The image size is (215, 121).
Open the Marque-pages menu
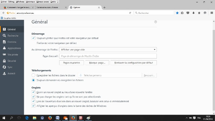point(43,2)
